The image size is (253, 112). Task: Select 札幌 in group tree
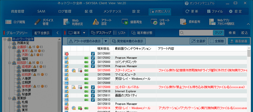[x=25, y=102]
